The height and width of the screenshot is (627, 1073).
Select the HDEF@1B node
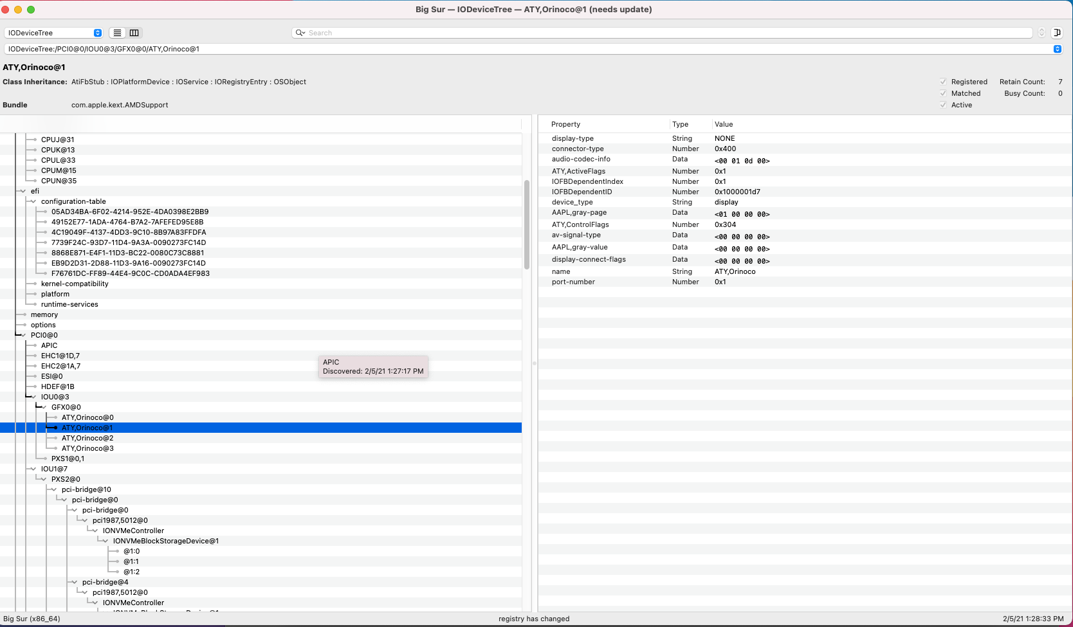point(58,386)
